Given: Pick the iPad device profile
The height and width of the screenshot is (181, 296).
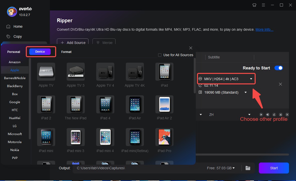Looking at the screenshot, I should pos(164,72).
